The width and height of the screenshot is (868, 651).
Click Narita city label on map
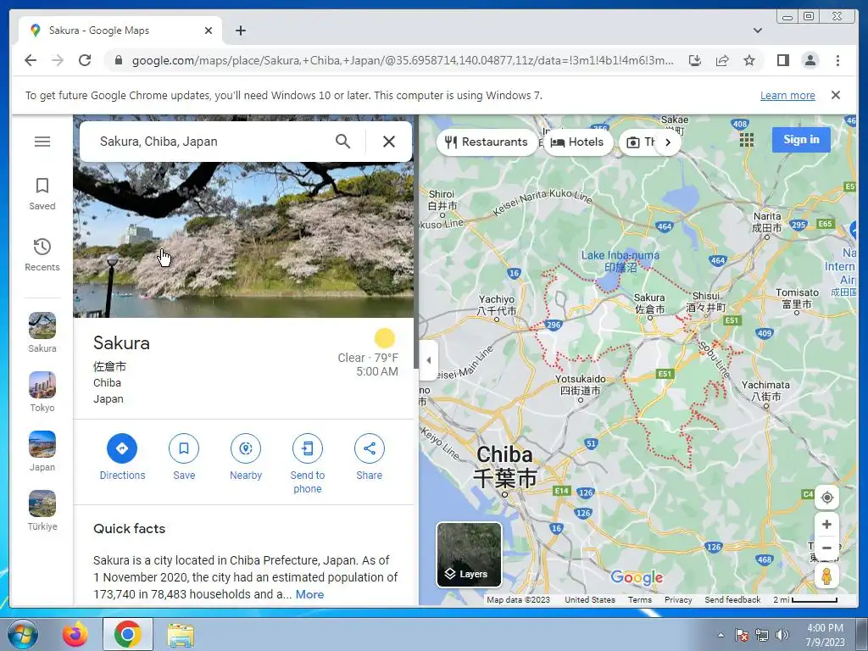click(766, 222)
